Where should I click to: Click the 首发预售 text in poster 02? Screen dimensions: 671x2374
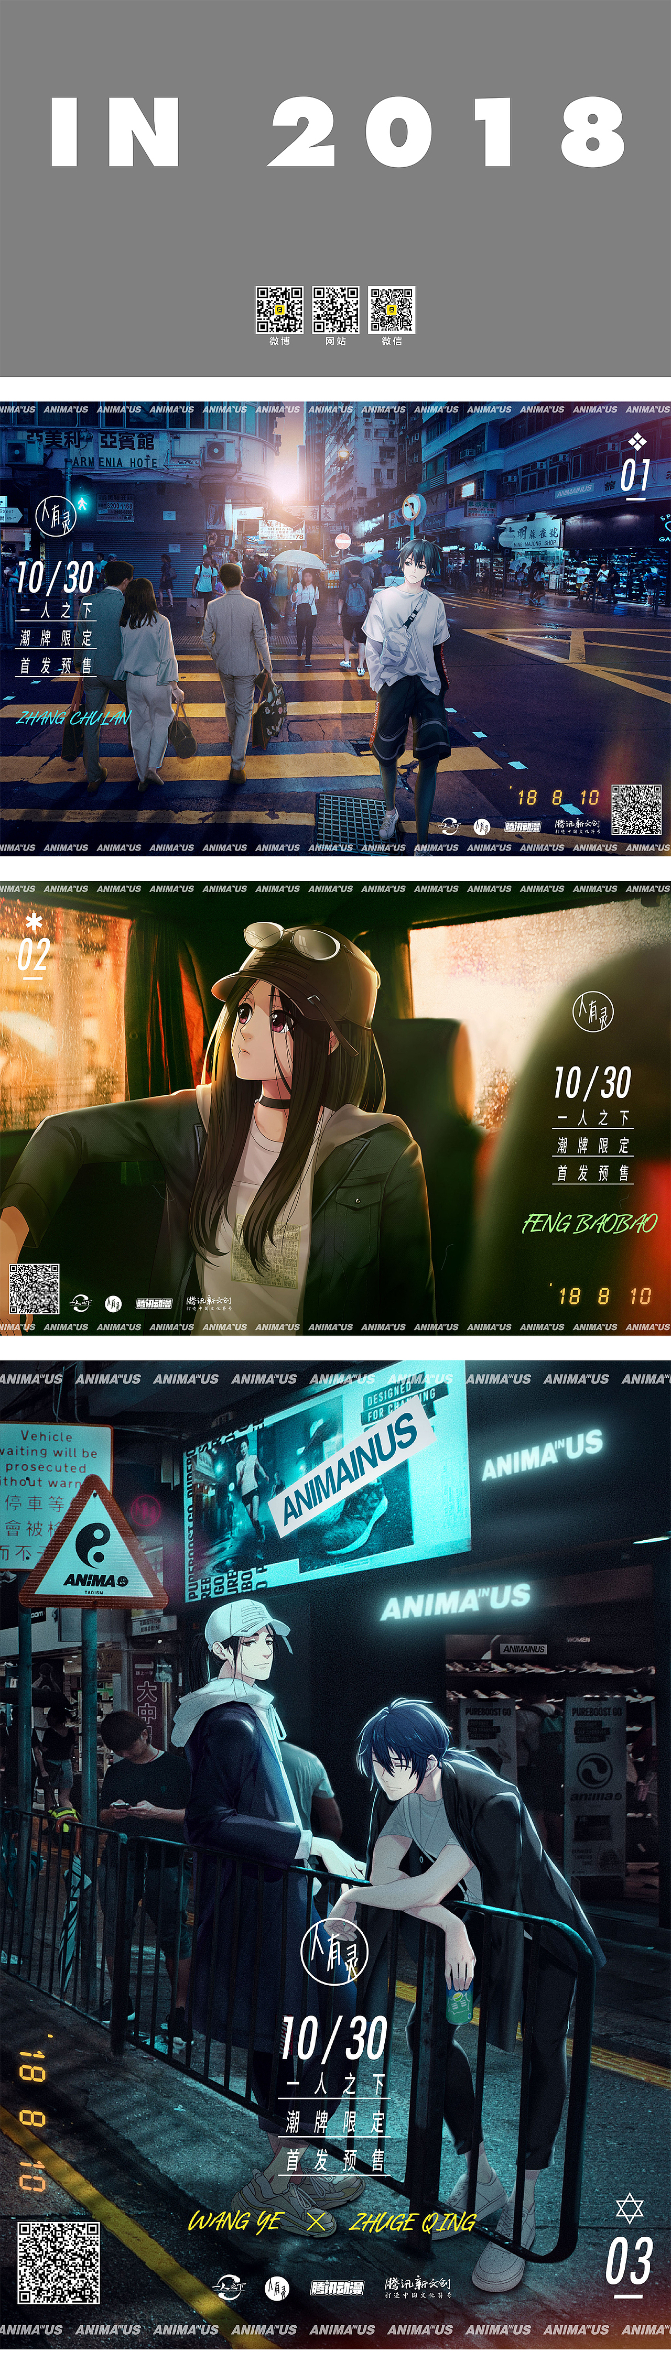[x=593, y=1173]
